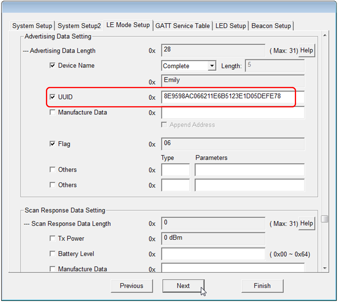This screenshot has width=338, height=305.
Task: Uncheck the Device Name checkbox
Action: pos(53,65)
